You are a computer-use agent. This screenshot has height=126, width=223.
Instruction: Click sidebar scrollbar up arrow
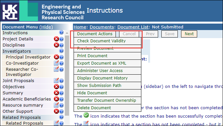(x=67, y=33)
